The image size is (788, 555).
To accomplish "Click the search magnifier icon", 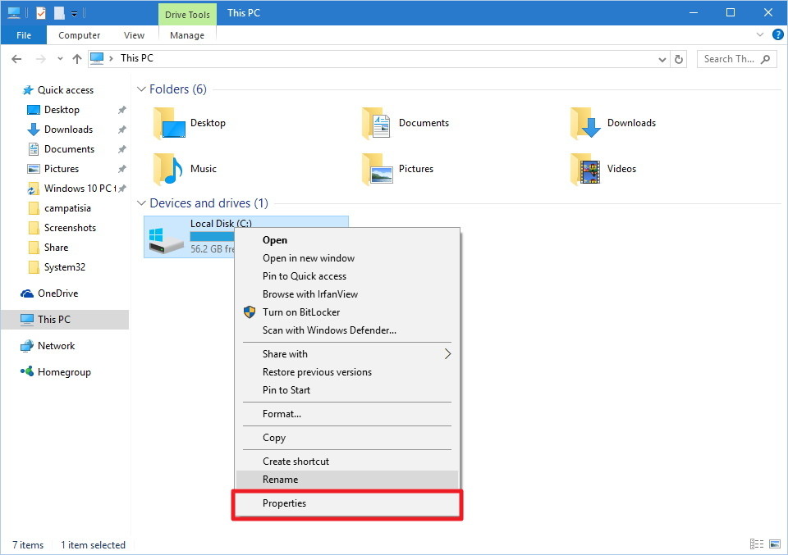I will point(765,59).
